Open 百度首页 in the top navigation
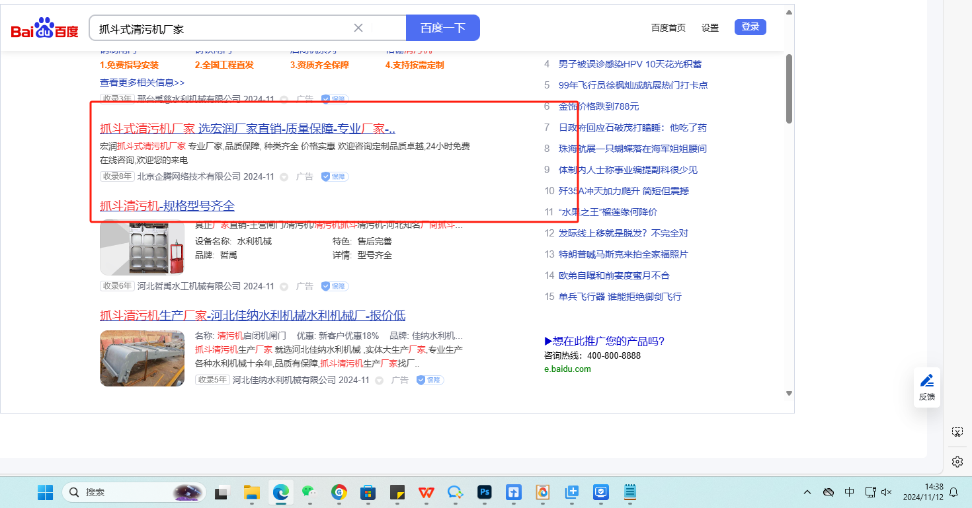This screenshot has height=508, width=972. pos(668,28)
